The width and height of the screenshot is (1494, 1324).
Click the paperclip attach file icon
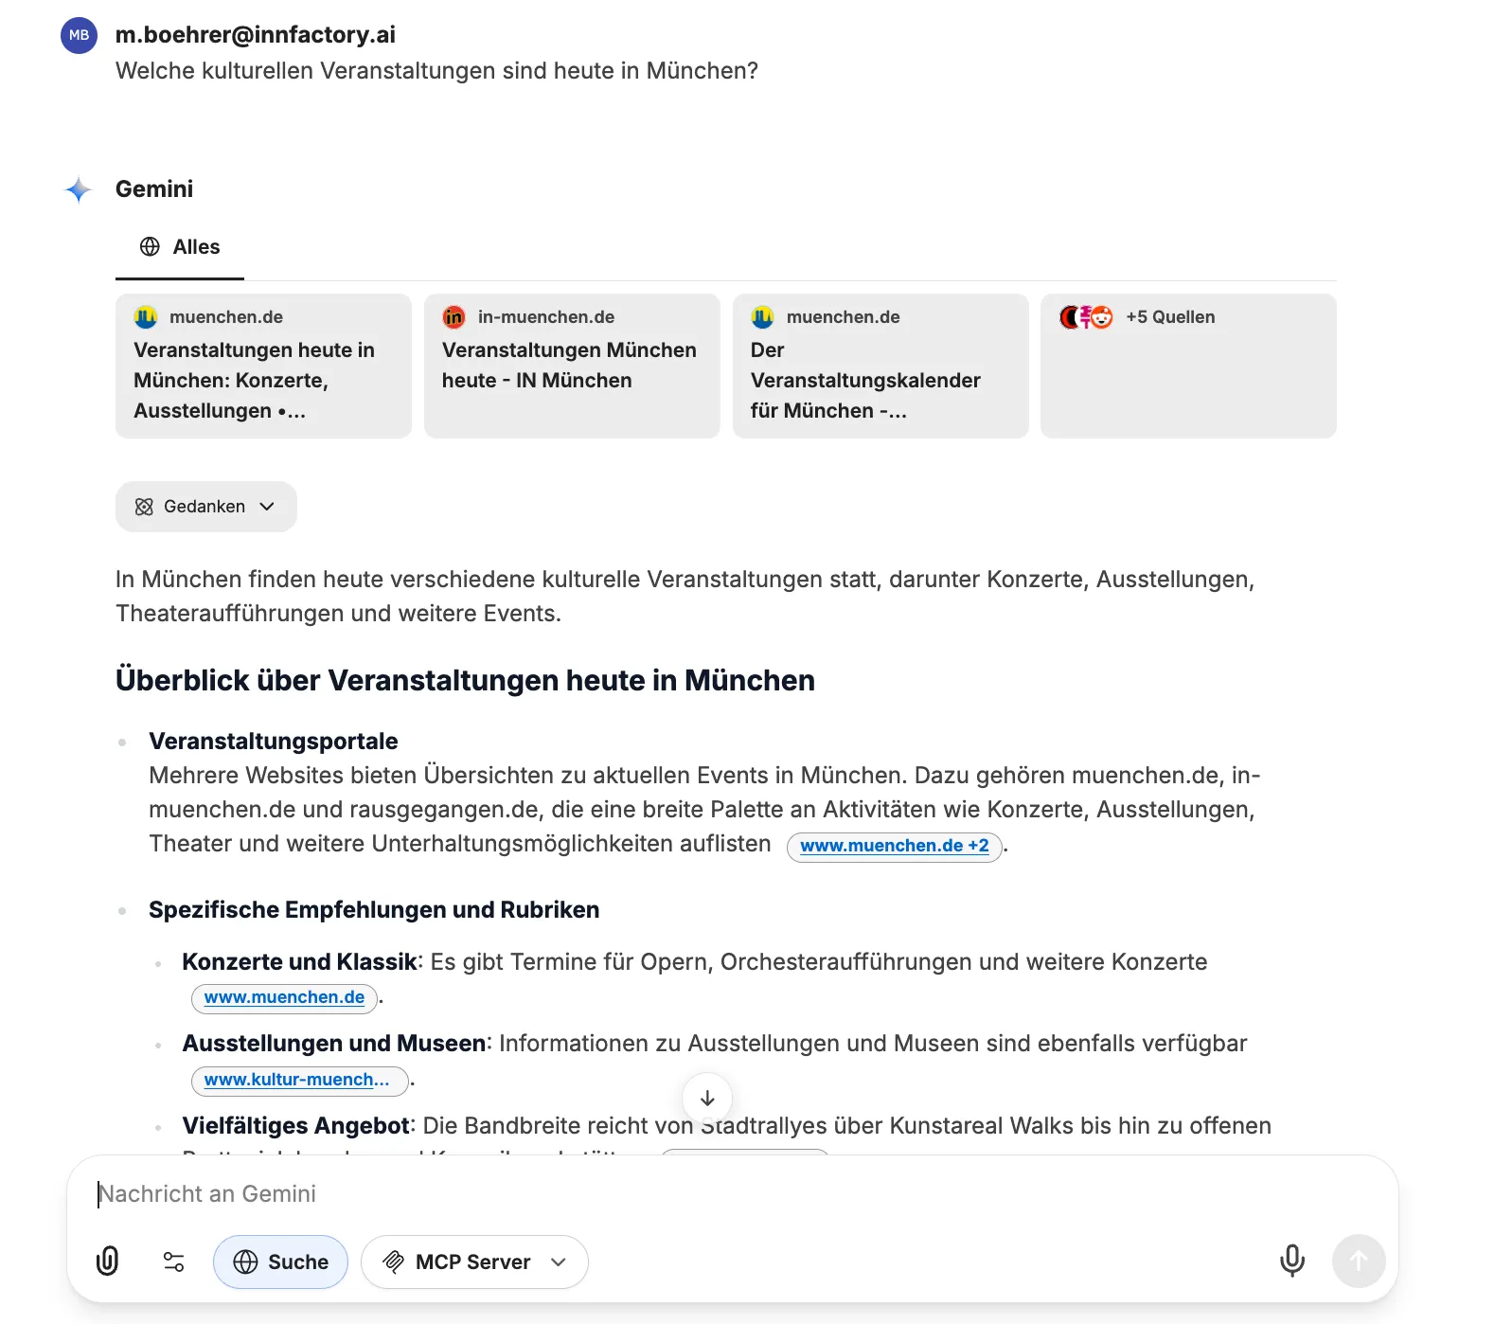pyautogui.click(x=108, y=1261)
